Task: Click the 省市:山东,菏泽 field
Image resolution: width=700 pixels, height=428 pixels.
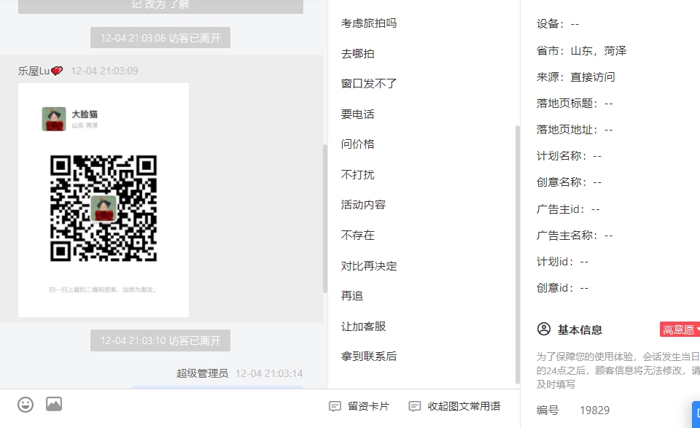Action: click(581, 51)
